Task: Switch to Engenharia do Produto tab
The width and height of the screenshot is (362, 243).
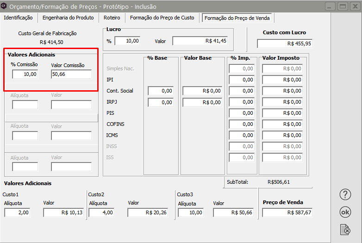Action: click(68, 18)
